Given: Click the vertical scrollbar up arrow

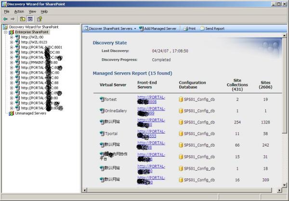Looking at the screenshot, I should 284,35.
